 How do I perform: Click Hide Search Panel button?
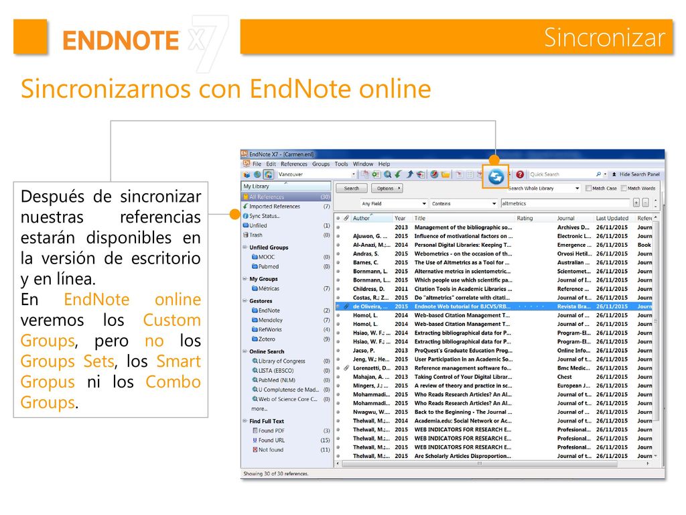pyautogui.click(x=636, y=174)
